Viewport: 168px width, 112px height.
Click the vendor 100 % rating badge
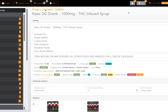click(57, 75)
